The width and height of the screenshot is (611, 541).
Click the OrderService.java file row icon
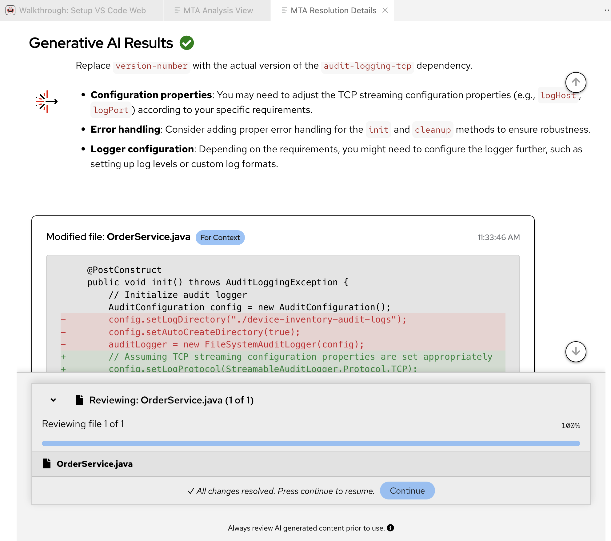(47, 463)
